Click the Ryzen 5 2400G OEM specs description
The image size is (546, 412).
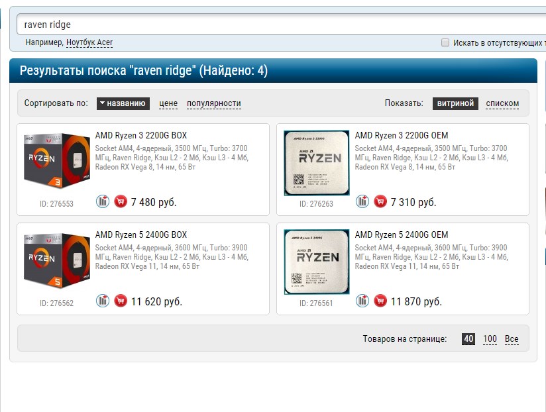tap(431, 257)
